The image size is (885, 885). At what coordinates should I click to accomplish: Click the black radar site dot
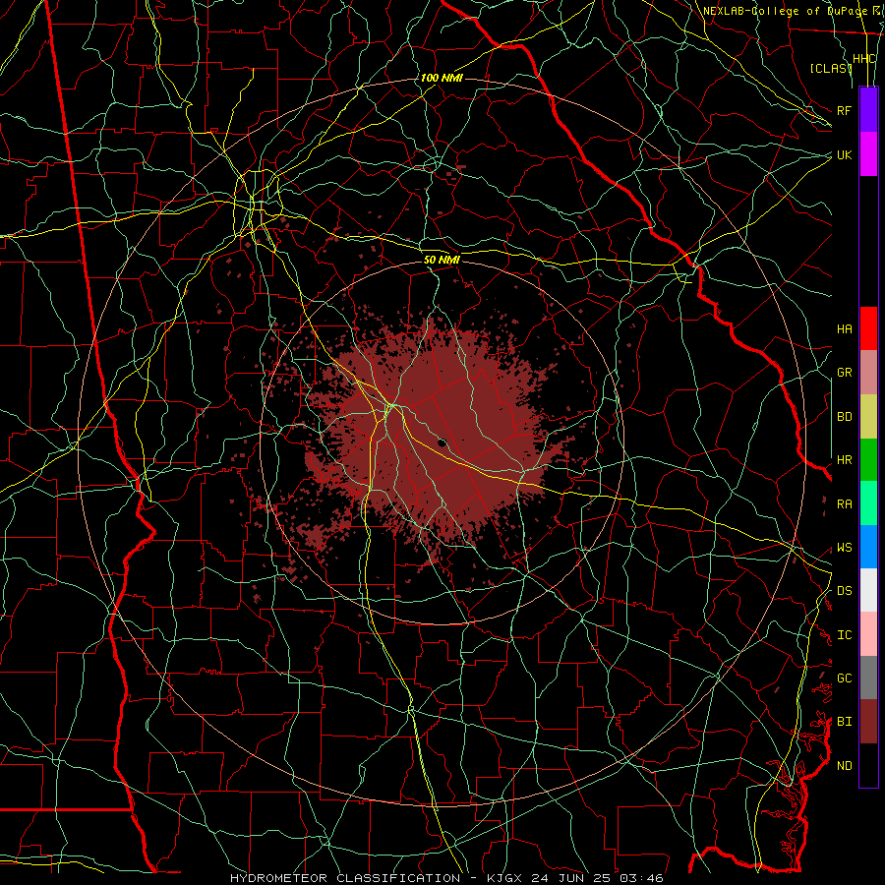pos(442,442)
